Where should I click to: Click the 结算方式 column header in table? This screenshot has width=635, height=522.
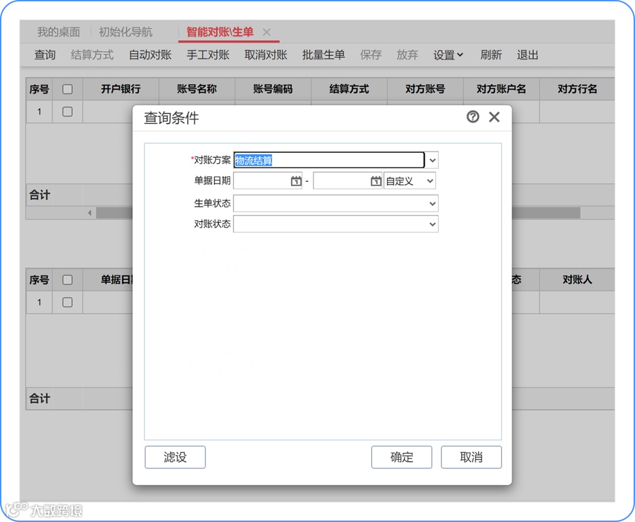click(349, 89)
